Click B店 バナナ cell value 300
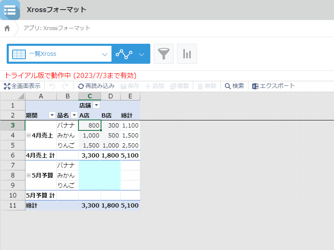The width and height of the screenshot is (334, 250). [111, 125]
